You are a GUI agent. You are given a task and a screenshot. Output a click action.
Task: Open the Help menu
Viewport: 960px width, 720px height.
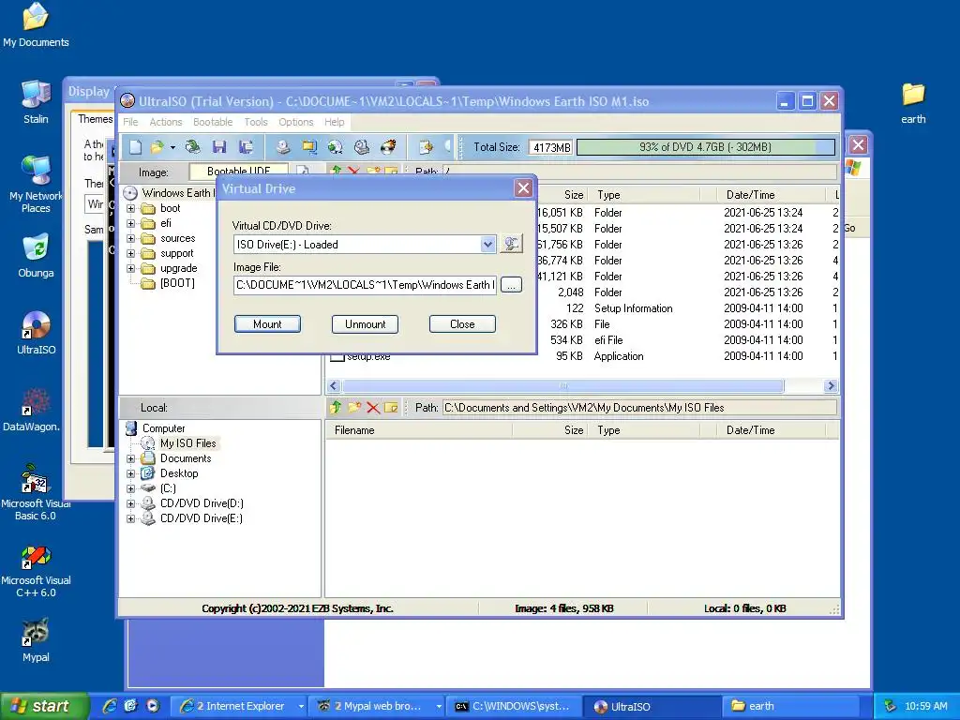(x=335, y=122)
